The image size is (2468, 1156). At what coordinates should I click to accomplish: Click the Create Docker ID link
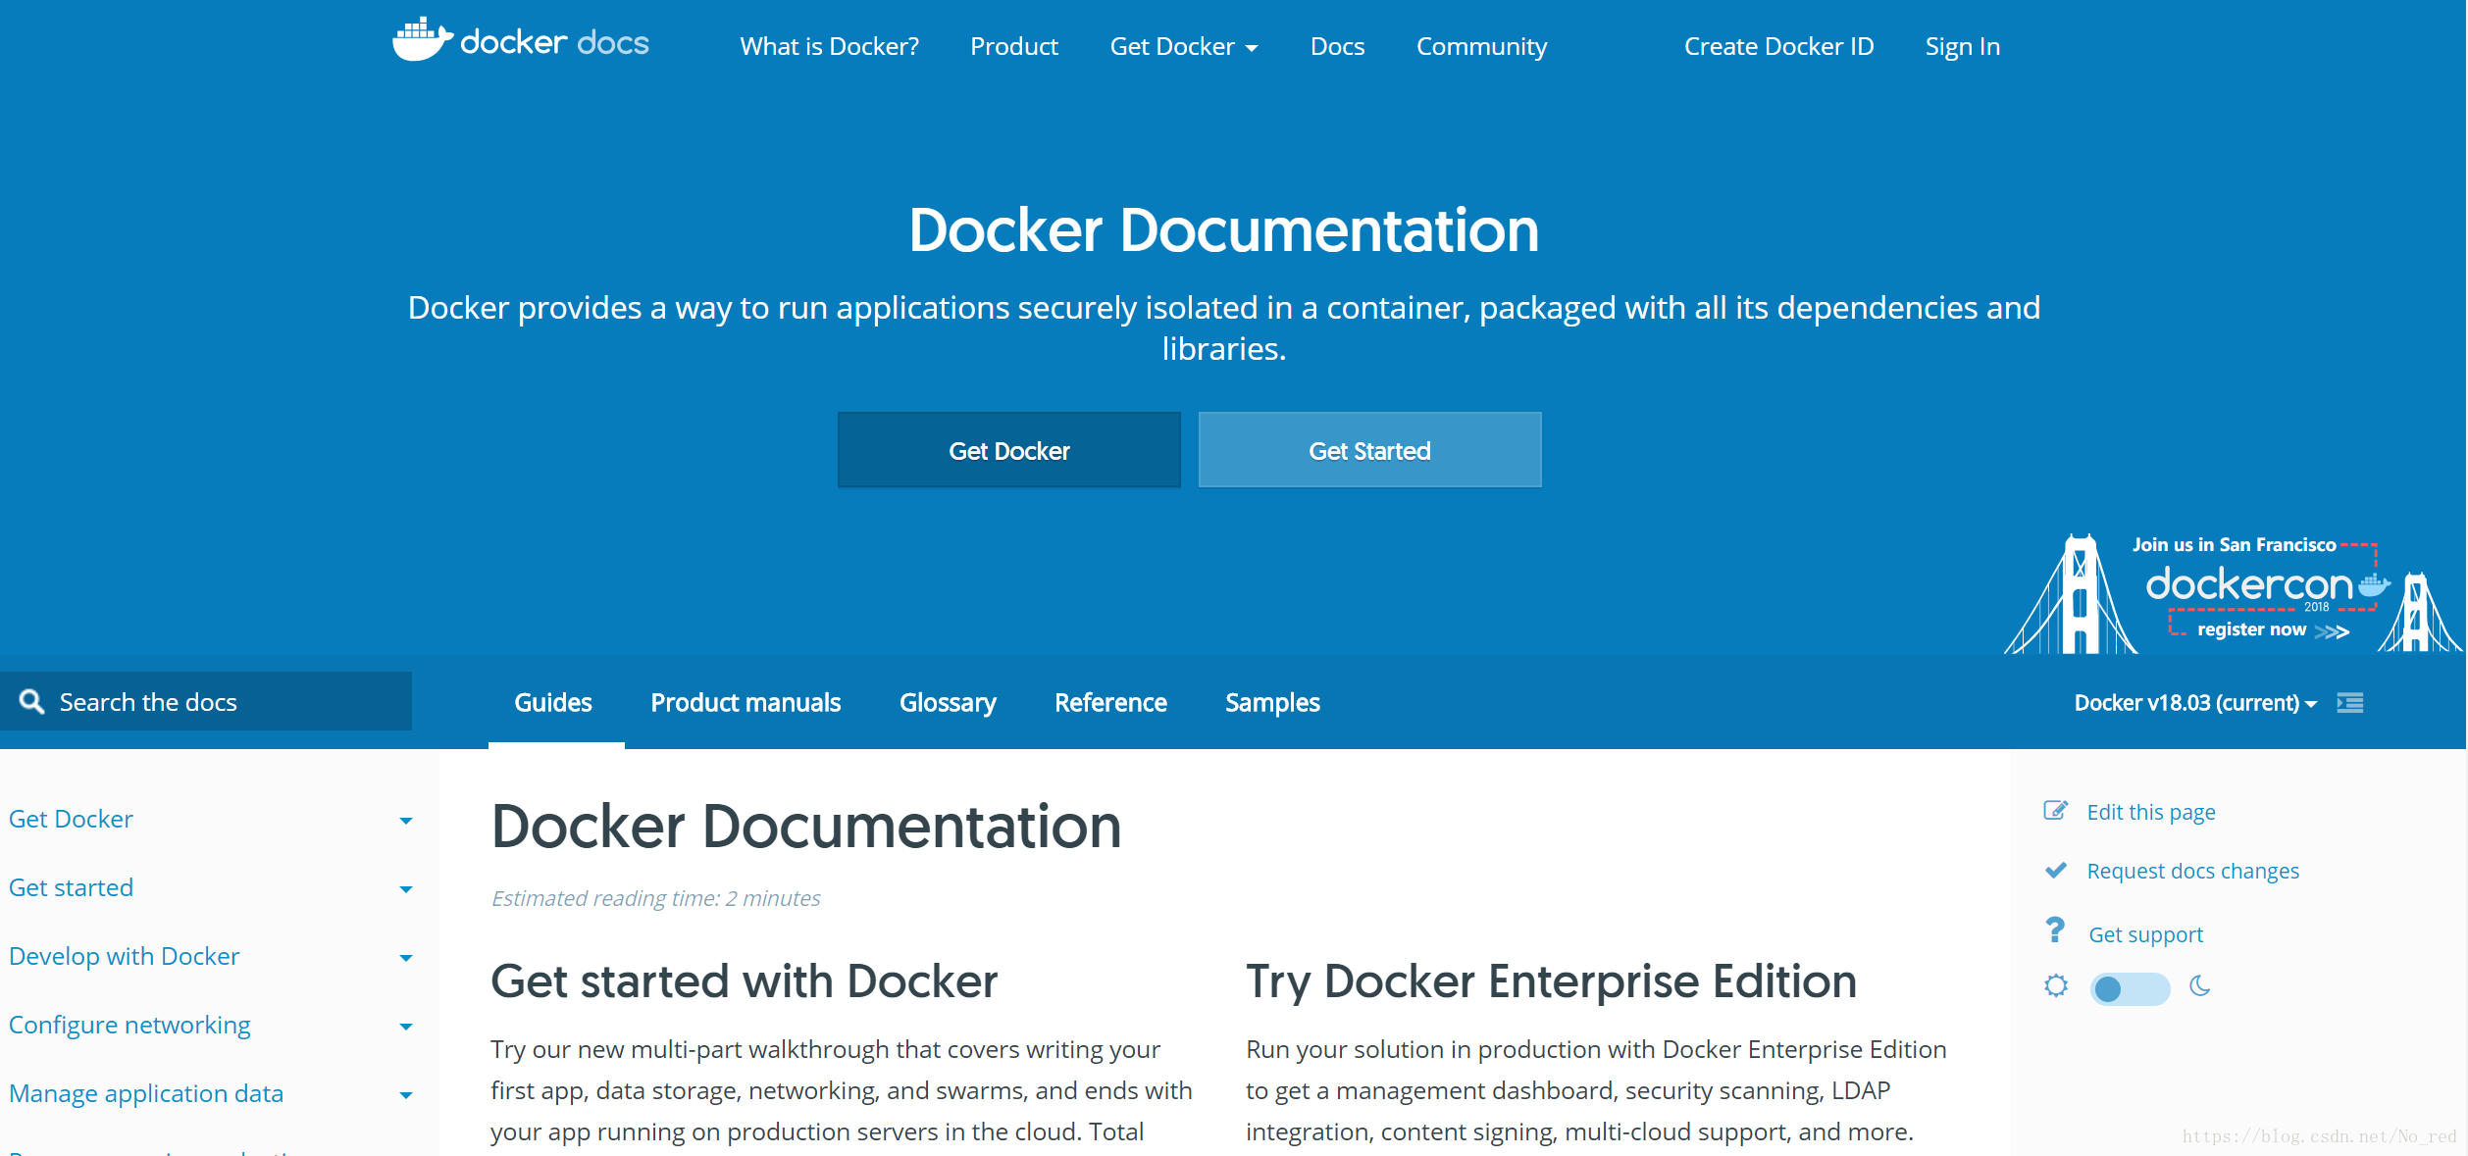(1778, 46)
